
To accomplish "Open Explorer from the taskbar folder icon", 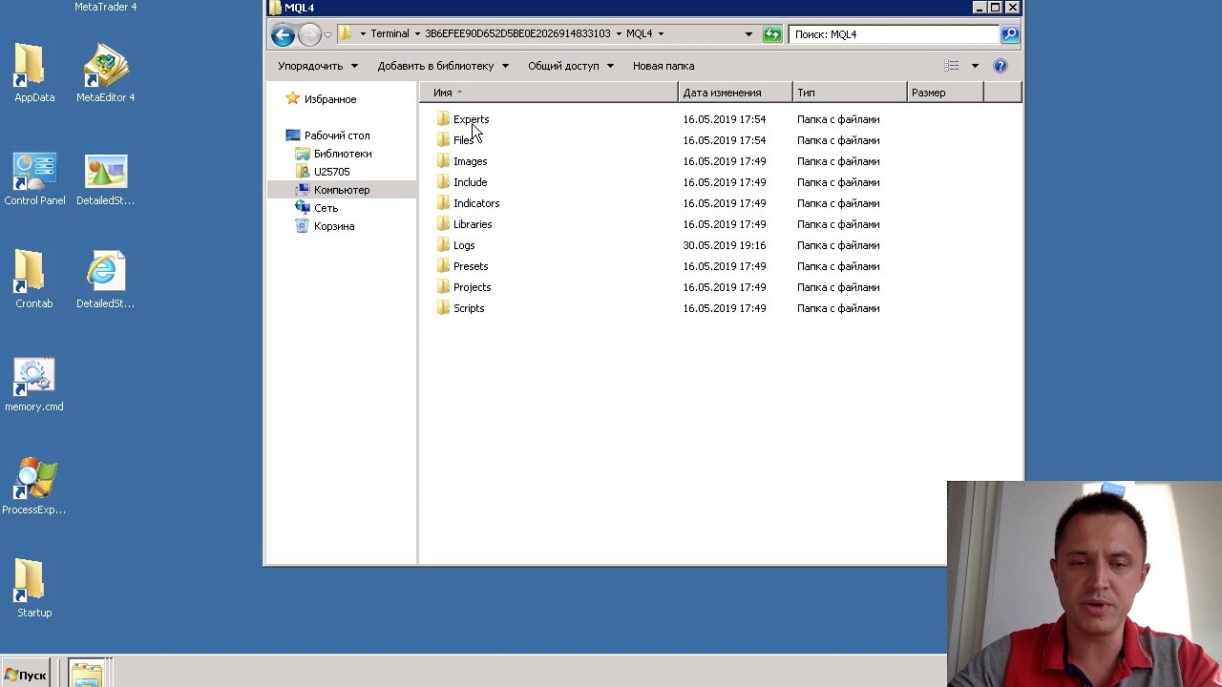I will (87, 674).
